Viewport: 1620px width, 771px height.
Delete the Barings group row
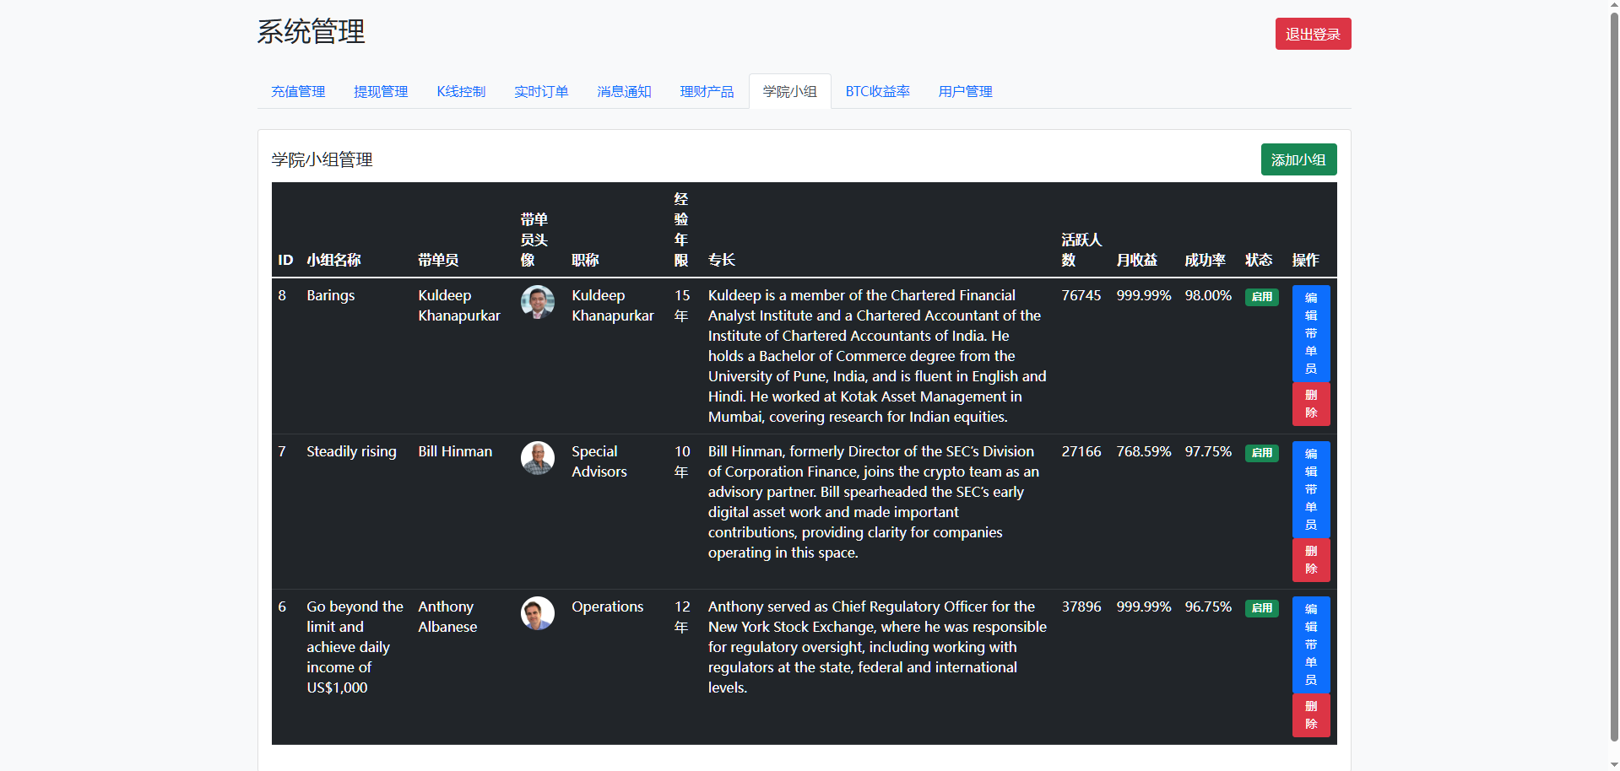click(x=1310, y=404)
